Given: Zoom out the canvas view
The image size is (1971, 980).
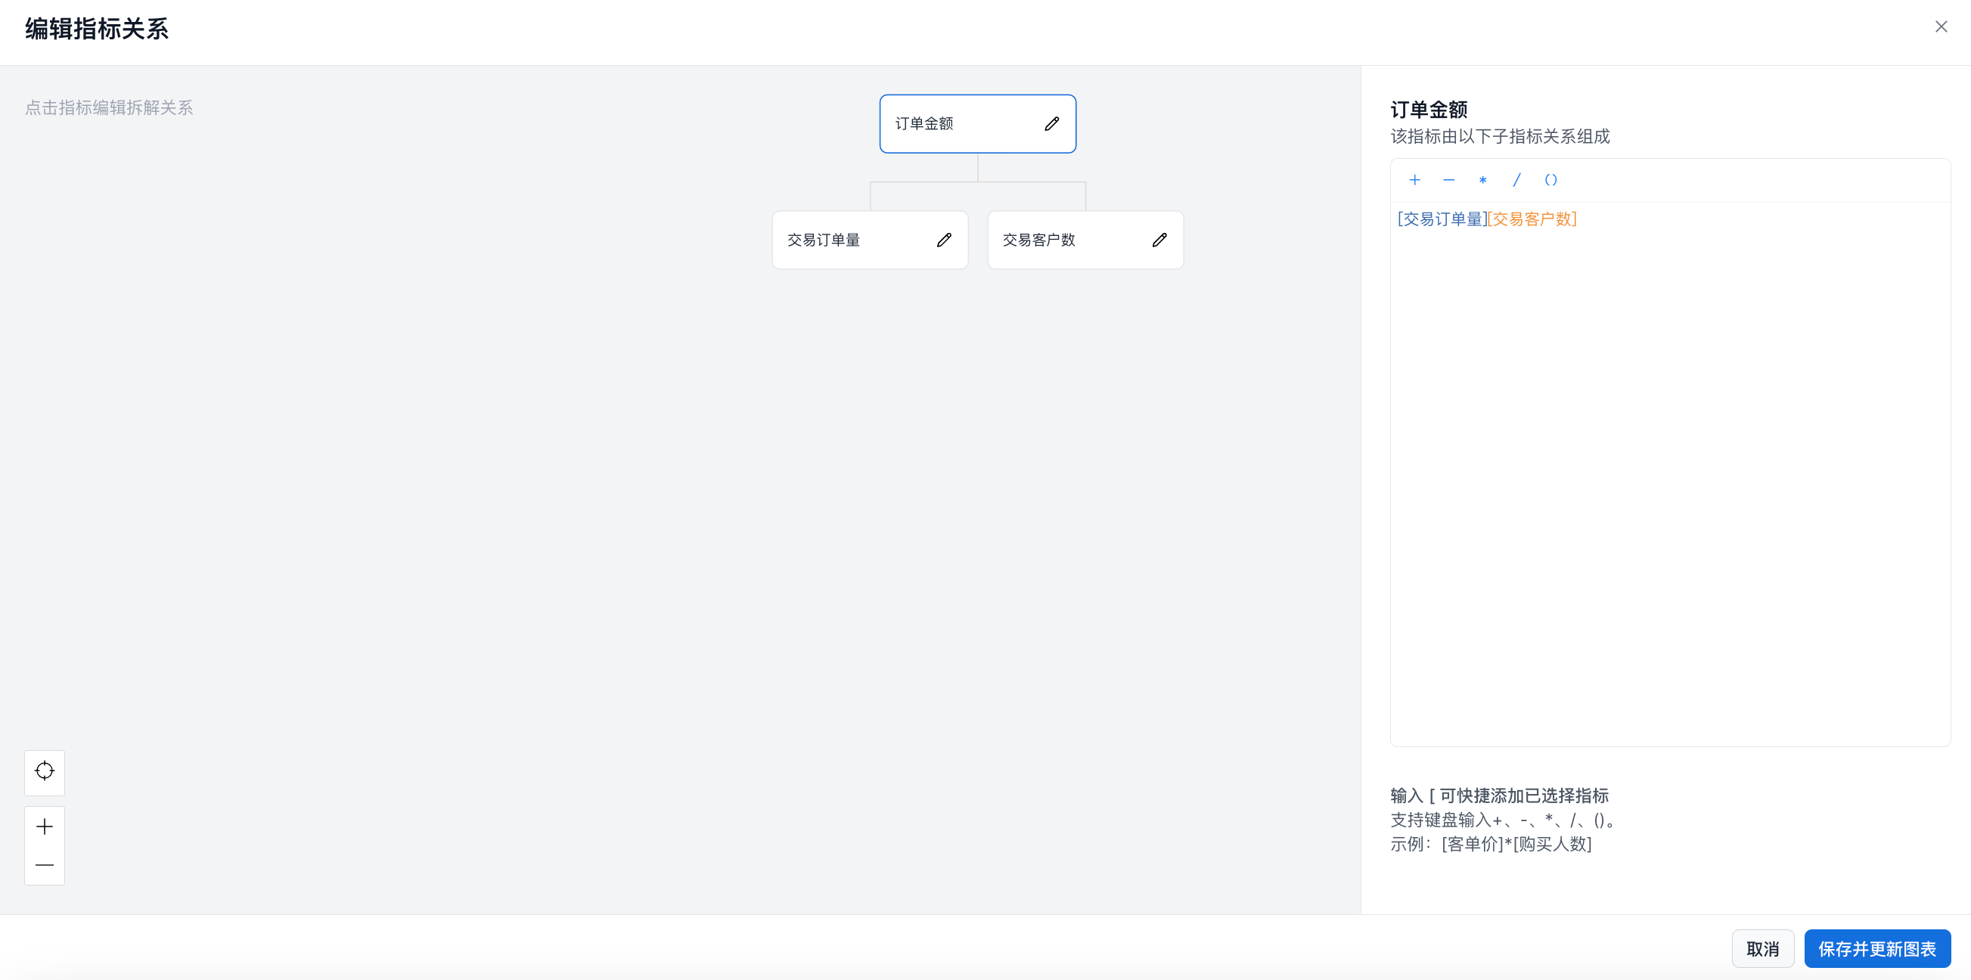Looking at the screenshot, I should 45,865.
